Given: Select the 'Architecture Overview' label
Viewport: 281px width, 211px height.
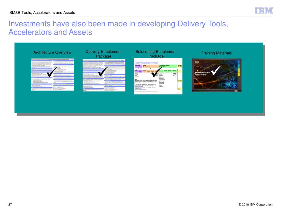Looking at the screenshot, I should click(52, 52).
